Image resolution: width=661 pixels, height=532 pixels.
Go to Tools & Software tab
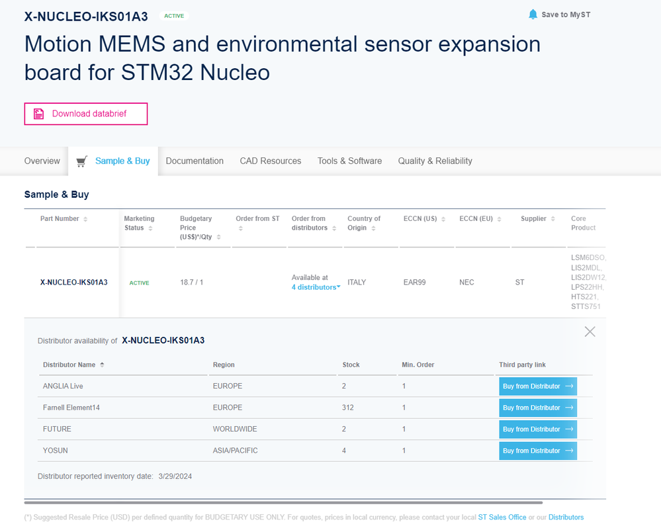[x=349, y=161]
